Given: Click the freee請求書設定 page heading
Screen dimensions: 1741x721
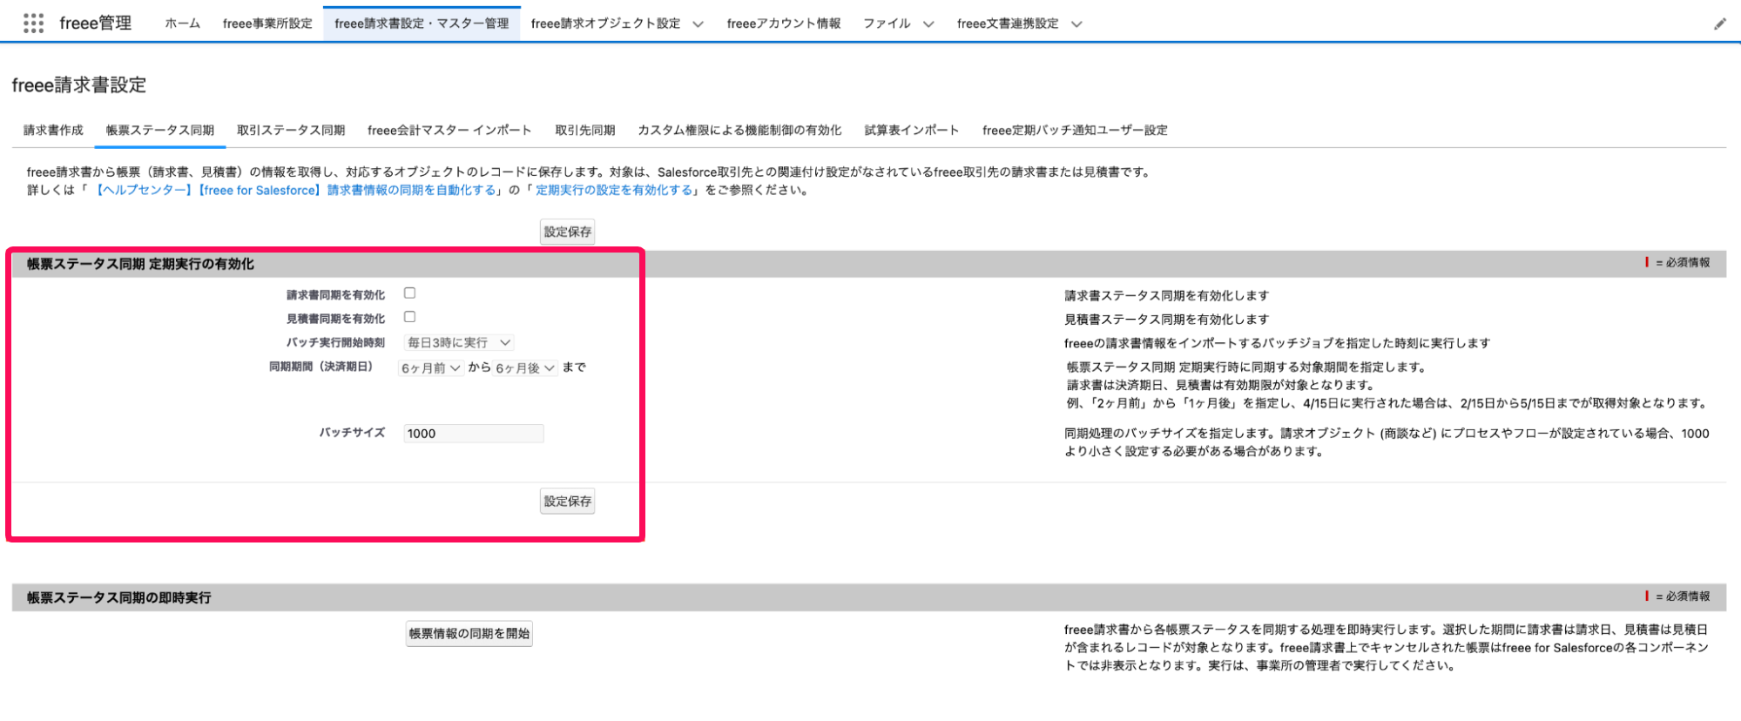Looking at the screenshot, I should click(79, 85).
